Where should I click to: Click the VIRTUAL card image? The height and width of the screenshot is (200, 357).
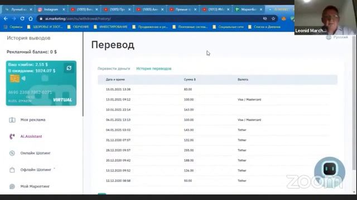[x=41, y=83]
